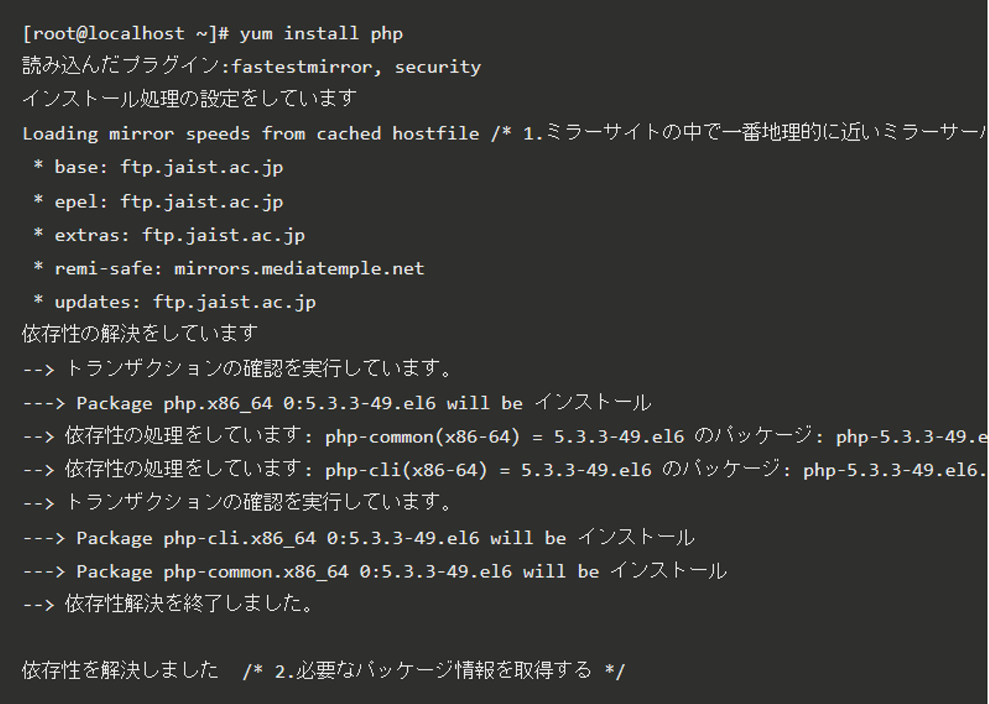This screenshot has width=989, height=704.
Task: Click the mirrors.mediatemple.net hostname
Action: [299, 269]
